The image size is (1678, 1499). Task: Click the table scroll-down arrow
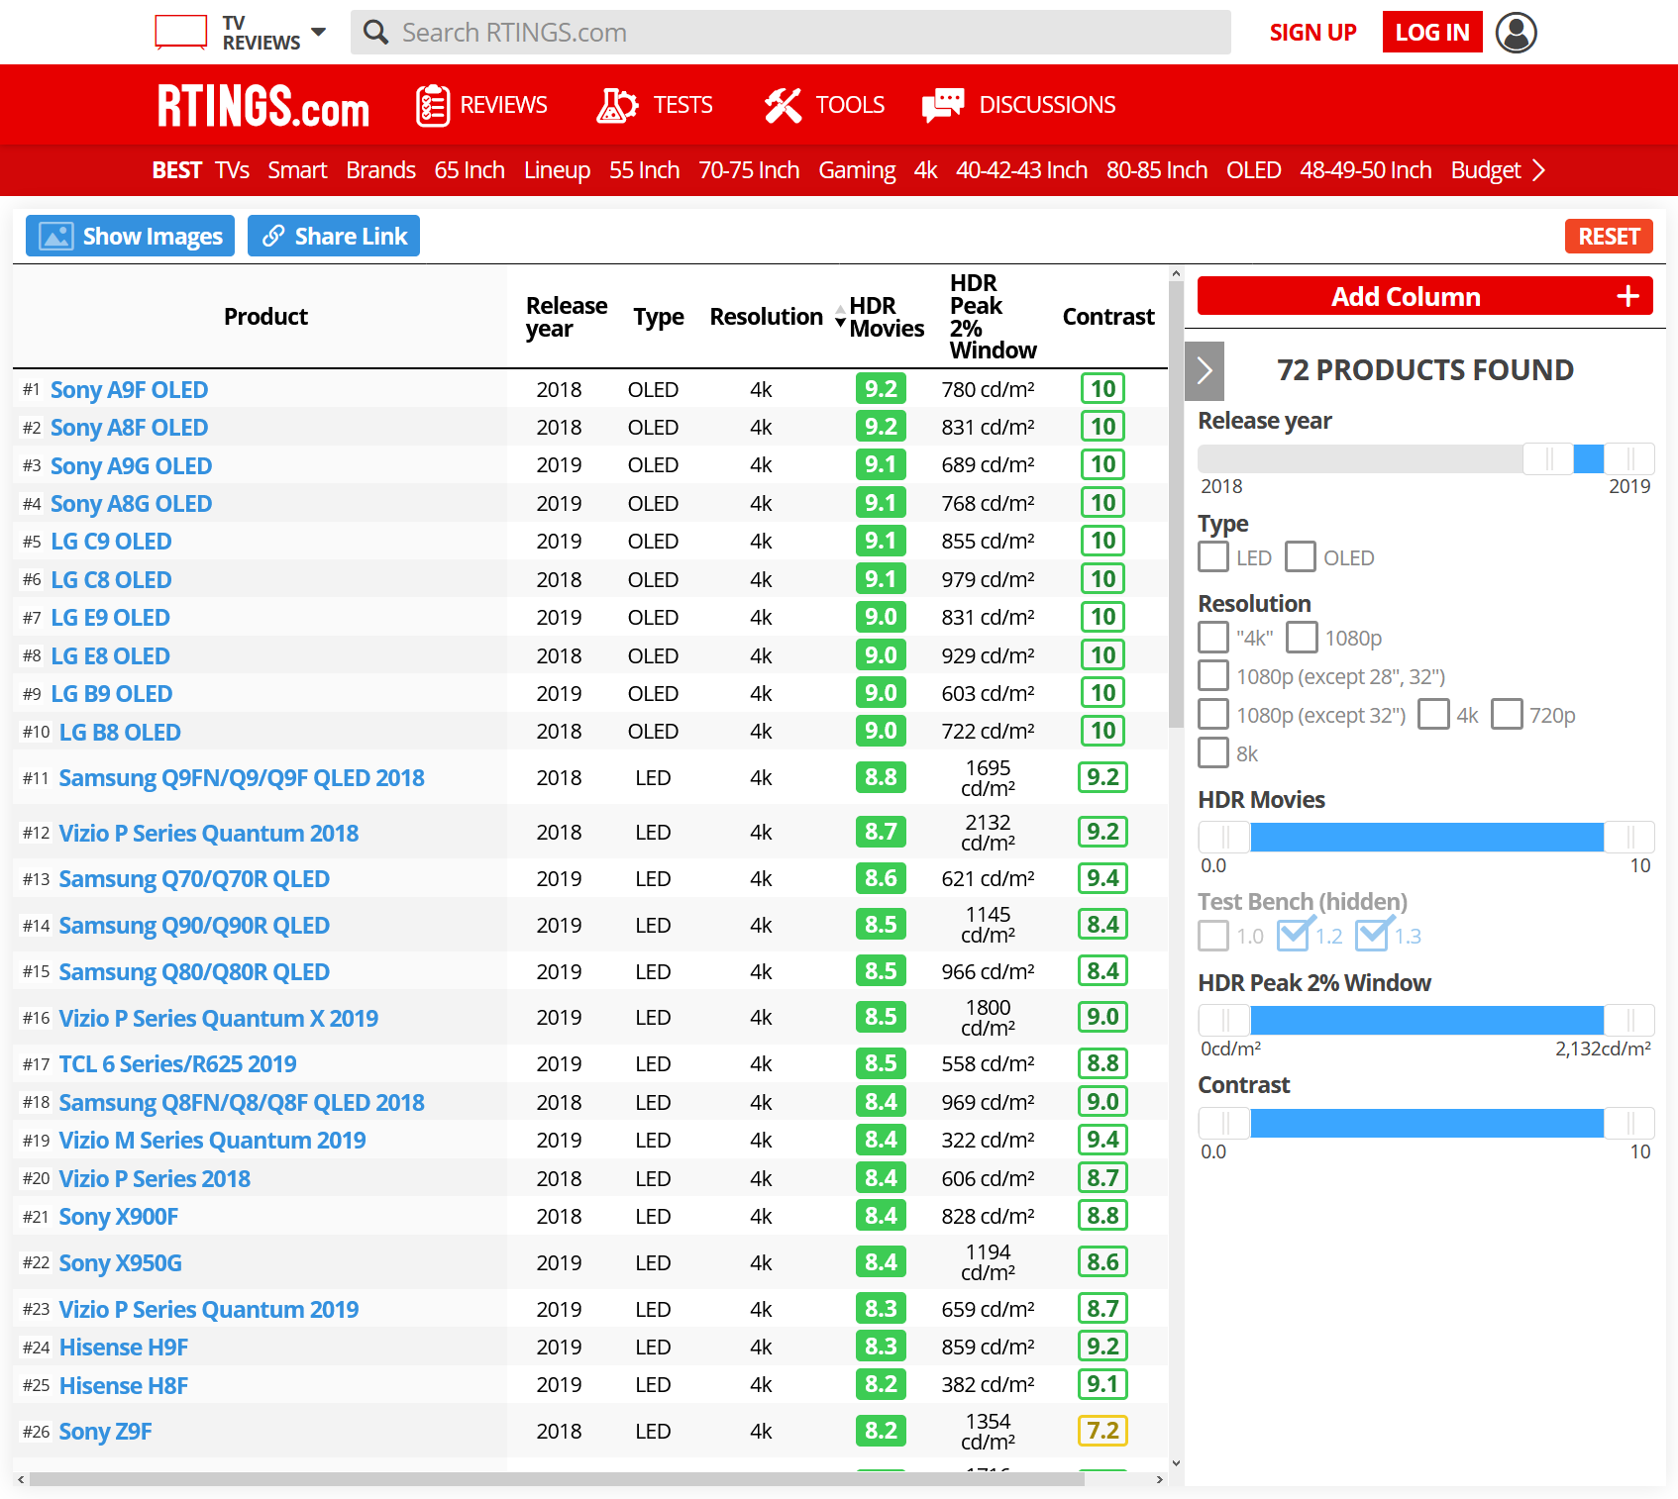(x=1176, y=1463)
